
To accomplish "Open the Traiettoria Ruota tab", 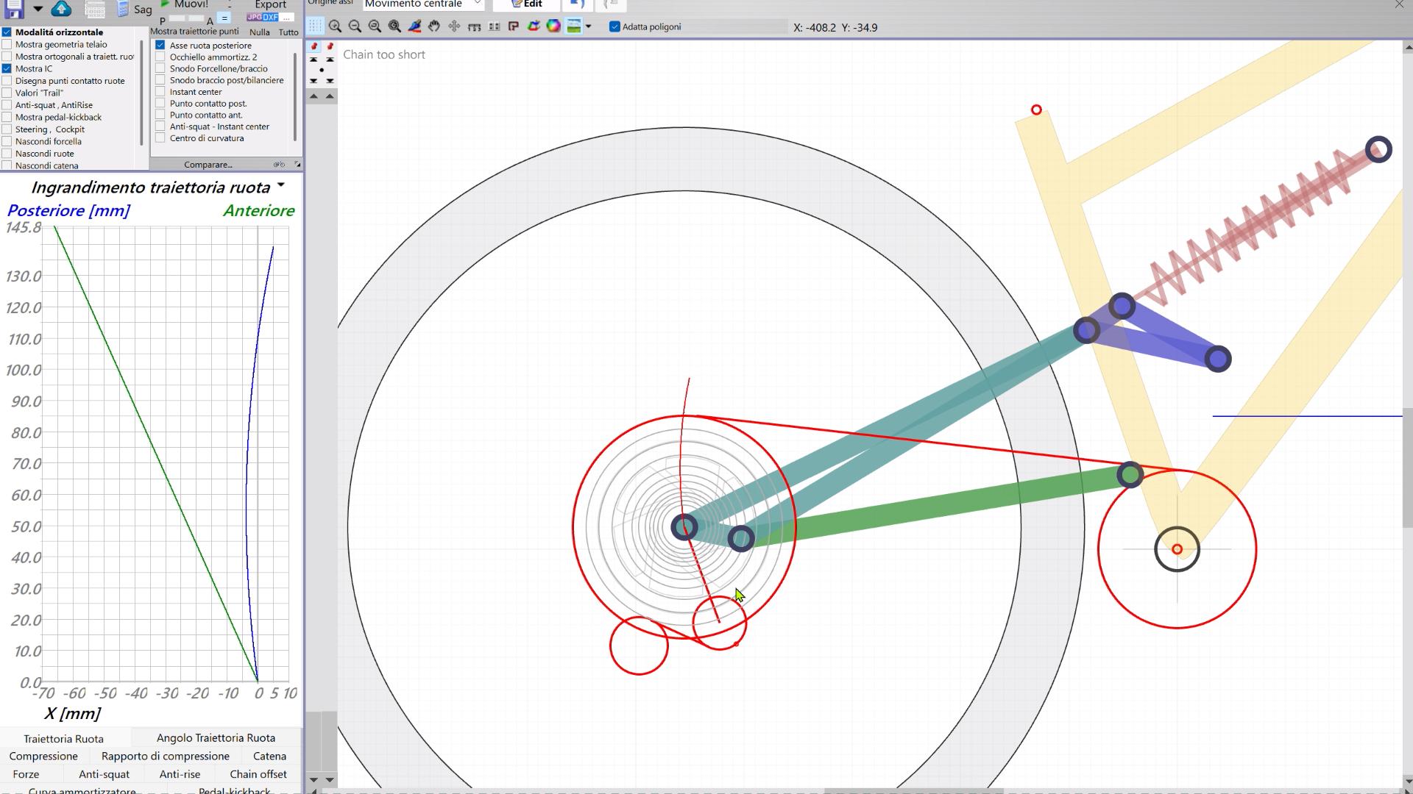I will point(63,738).
